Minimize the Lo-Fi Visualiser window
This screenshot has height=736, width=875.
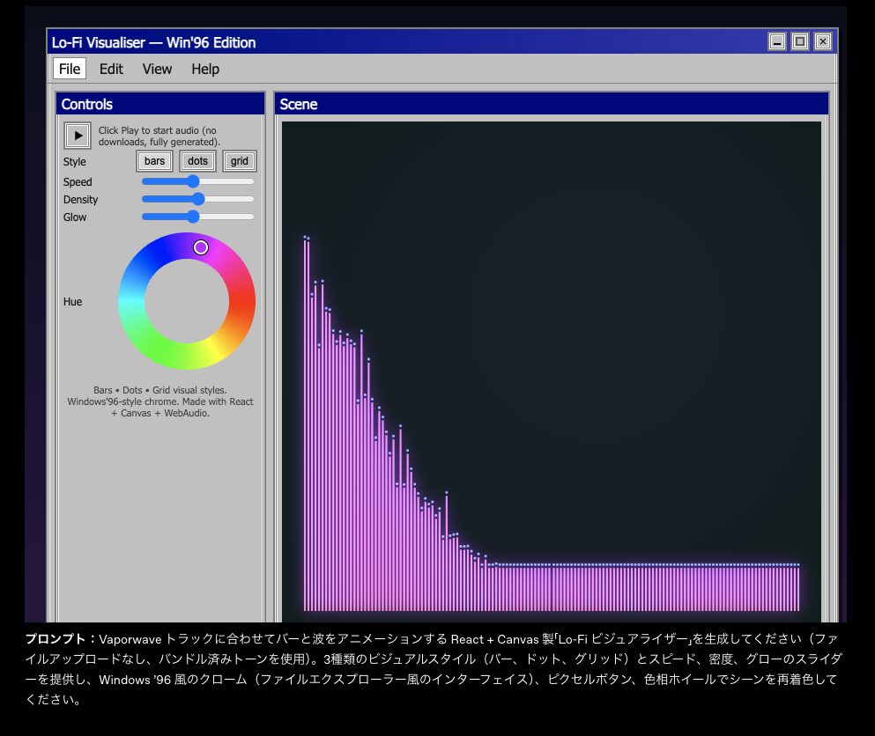coord(777,42)
